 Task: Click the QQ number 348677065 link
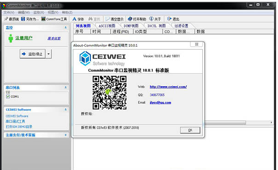click(157, 95)
